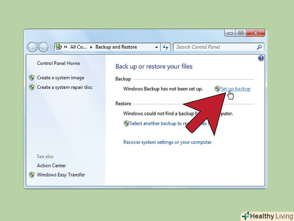The width and height of the screenshot is (294, 221).
Task: Click the 'Back up or restore your files' heading
Action: [154, 66]
